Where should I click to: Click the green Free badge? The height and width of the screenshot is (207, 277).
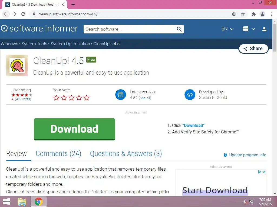click(x=91, y=60)
